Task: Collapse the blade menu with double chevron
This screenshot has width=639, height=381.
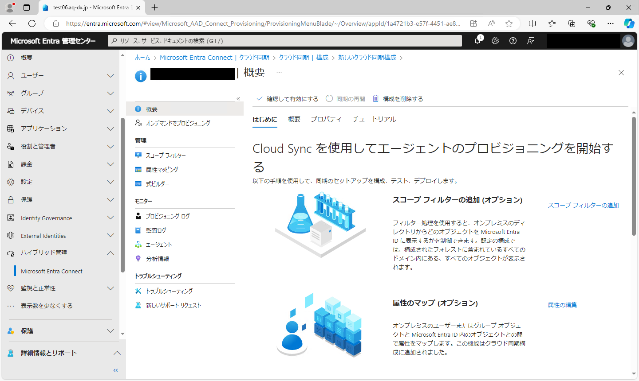Action: coord(238,99)
